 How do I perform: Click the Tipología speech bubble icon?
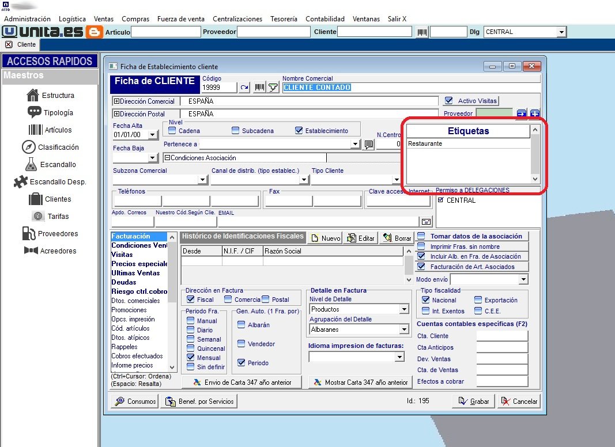[x=35, y=112]
